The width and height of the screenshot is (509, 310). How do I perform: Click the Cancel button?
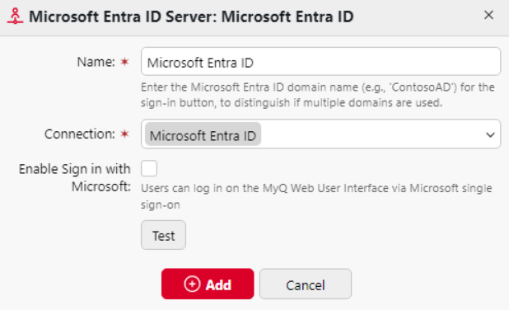[x=305, y=284]
